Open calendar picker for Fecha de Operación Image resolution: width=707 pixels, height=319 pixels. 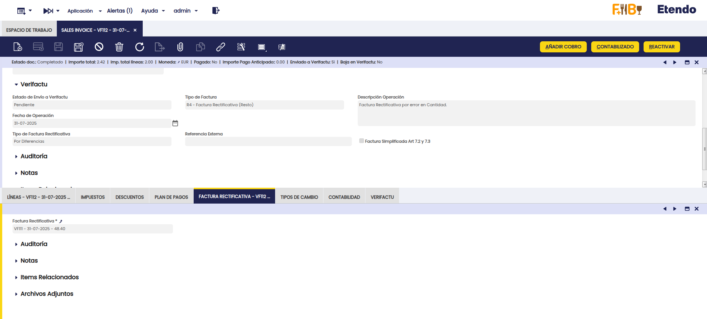175,123
